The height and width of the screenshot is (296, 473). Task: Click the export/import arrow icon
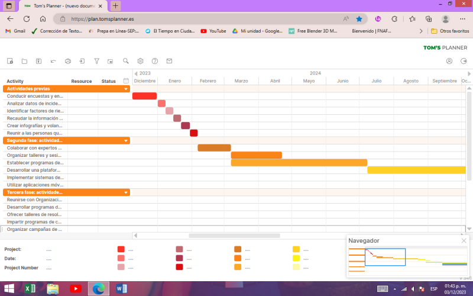82,61
